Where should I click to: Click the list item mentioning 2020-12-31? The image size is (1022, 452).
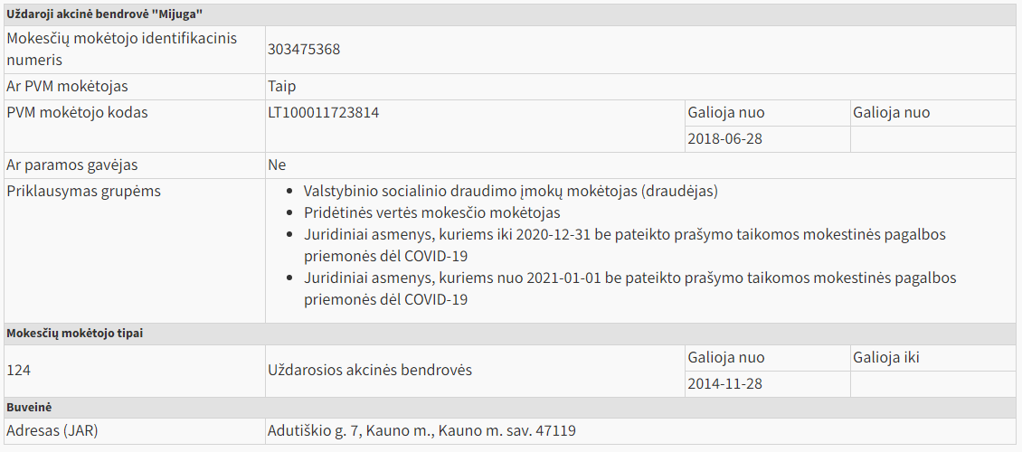pyautogui.click(x=624, y=235)
